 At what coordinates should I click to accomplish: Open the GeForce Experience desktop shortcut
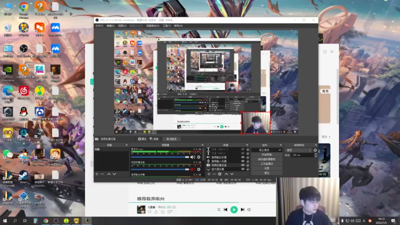click(x=8, y=73)
